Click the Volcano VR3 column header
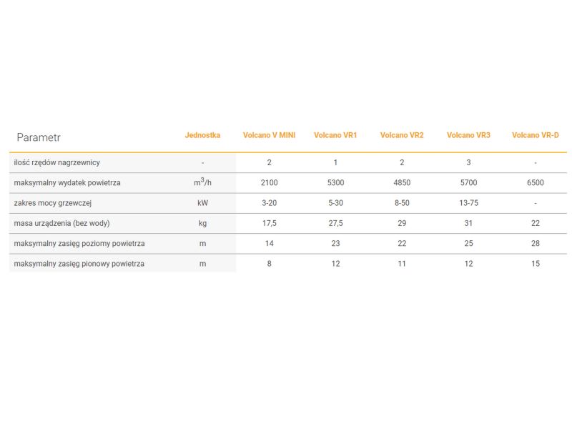The height and width of the screenshot is (429, 572). click(x=468, y=135)
